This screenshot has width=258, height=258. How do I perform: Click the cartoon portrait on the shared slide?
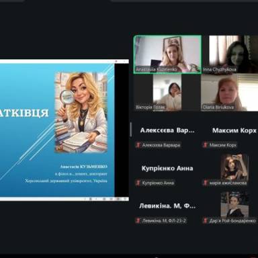[x=81, y=112]
